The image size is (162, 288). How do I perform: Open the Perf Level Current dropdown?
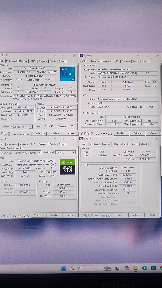[73, 152]
